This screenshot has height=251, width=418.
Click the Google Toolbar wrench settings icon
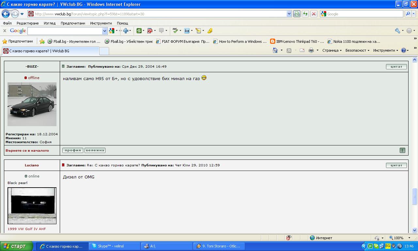pyautogui.click(x=397, y=31)
